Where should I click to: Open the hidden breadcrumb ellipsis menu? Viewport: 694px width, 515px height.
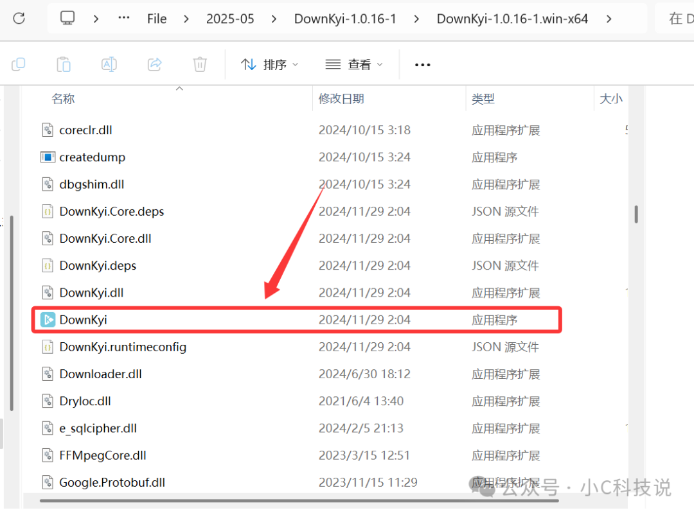(x=124, y=18)
